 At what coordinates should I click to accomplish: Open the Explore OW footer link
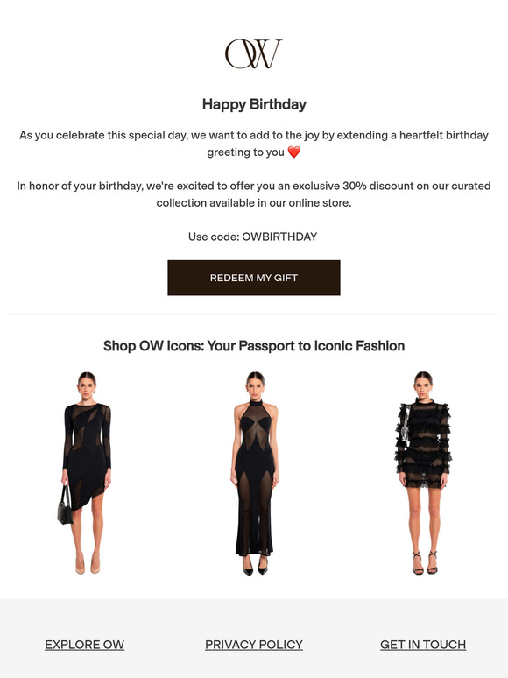click(85, 645)
